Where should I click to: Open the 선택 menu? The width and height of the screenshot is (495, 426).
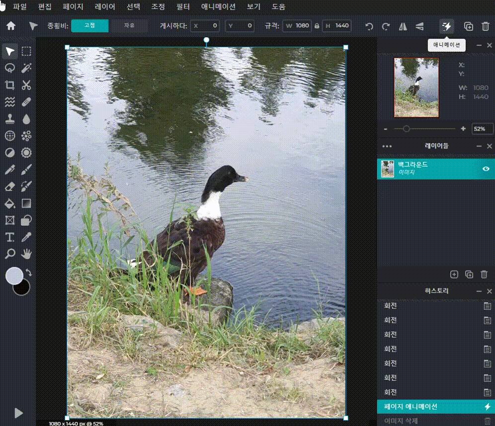point(133,6)
